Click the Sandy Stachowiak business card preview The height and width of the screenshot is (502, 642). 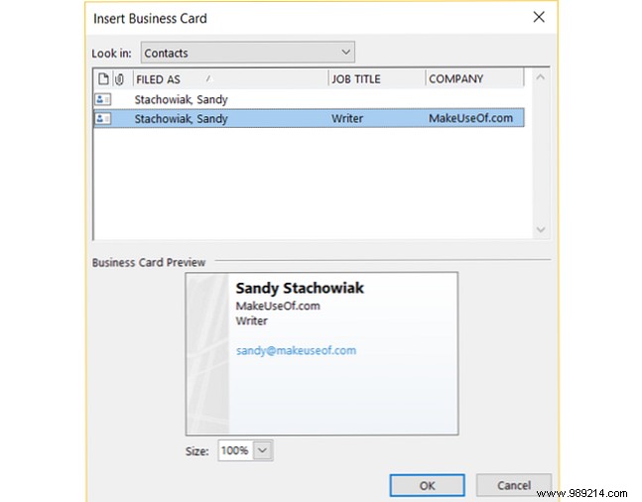coord(321,353)
